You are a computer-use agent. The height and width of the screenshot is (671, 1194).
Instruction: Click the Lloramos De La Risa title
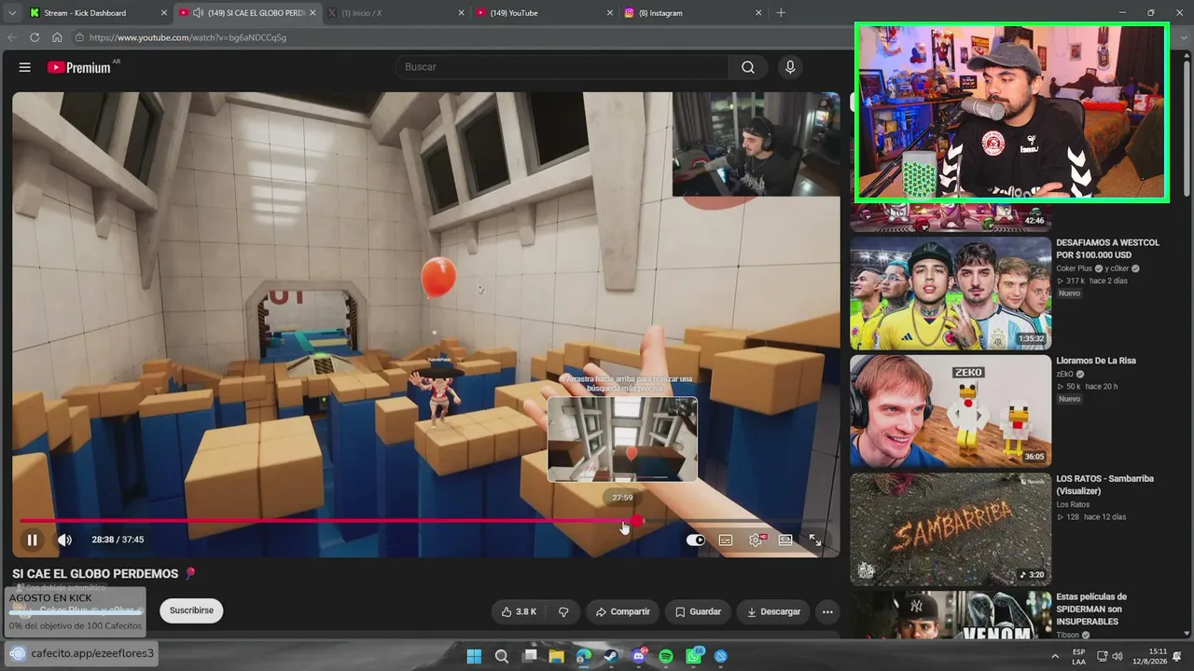[x=1096, y=361]
